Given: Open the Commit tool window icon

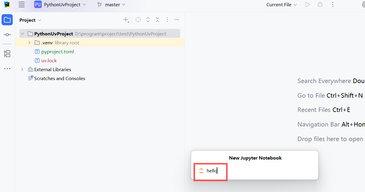Looking at the screenshot, I should pyautogui.click(x=7, y=35).
